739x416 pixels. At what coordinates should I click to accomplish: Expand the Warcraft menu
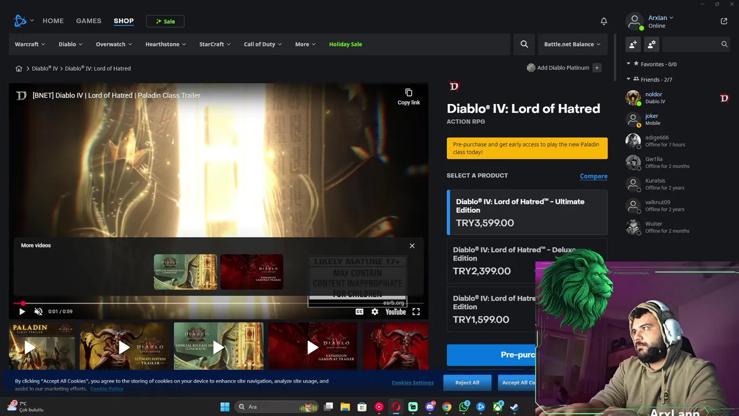click(x=30, y=44)
